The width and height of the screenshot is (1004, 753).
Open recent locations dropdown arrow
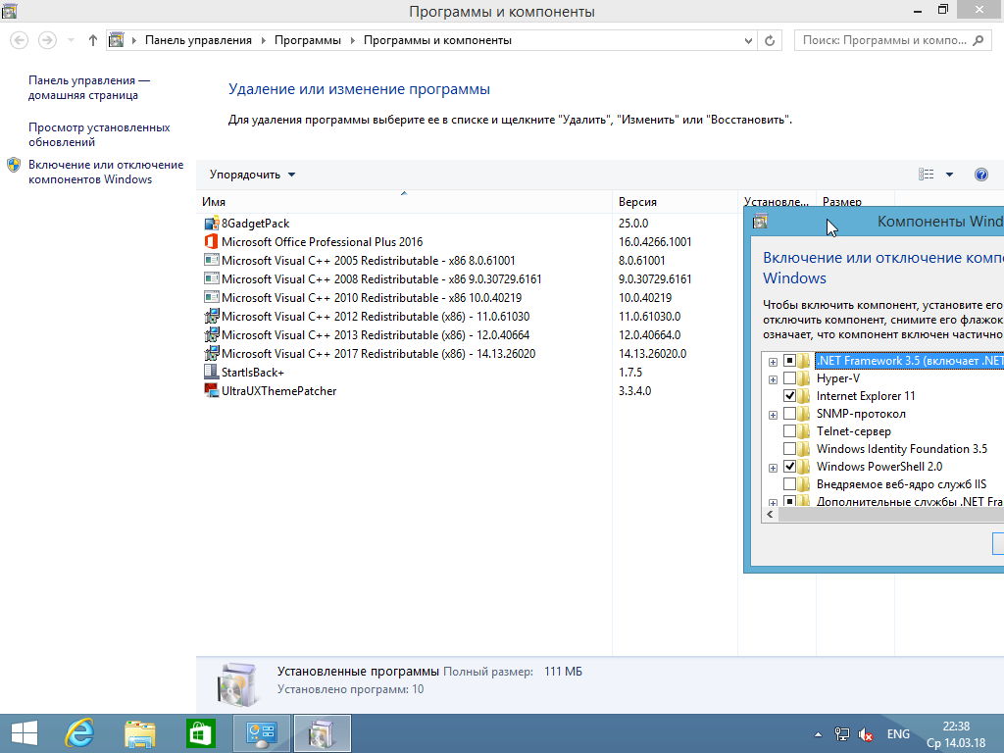point(71,40)
